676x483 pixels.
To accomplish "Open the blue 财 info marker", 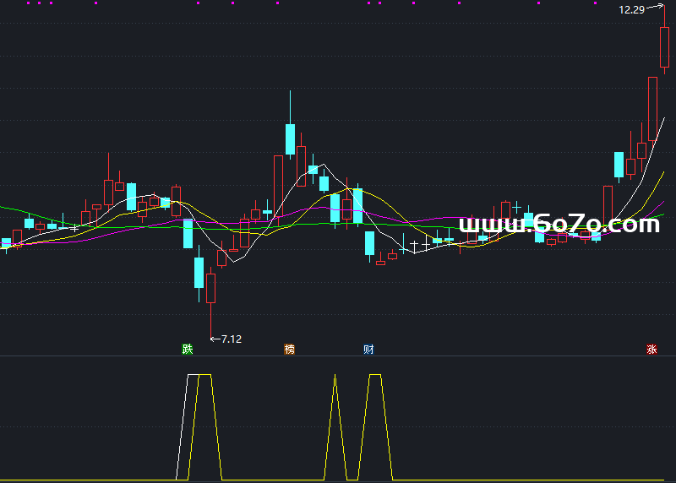I will [368, 349].
